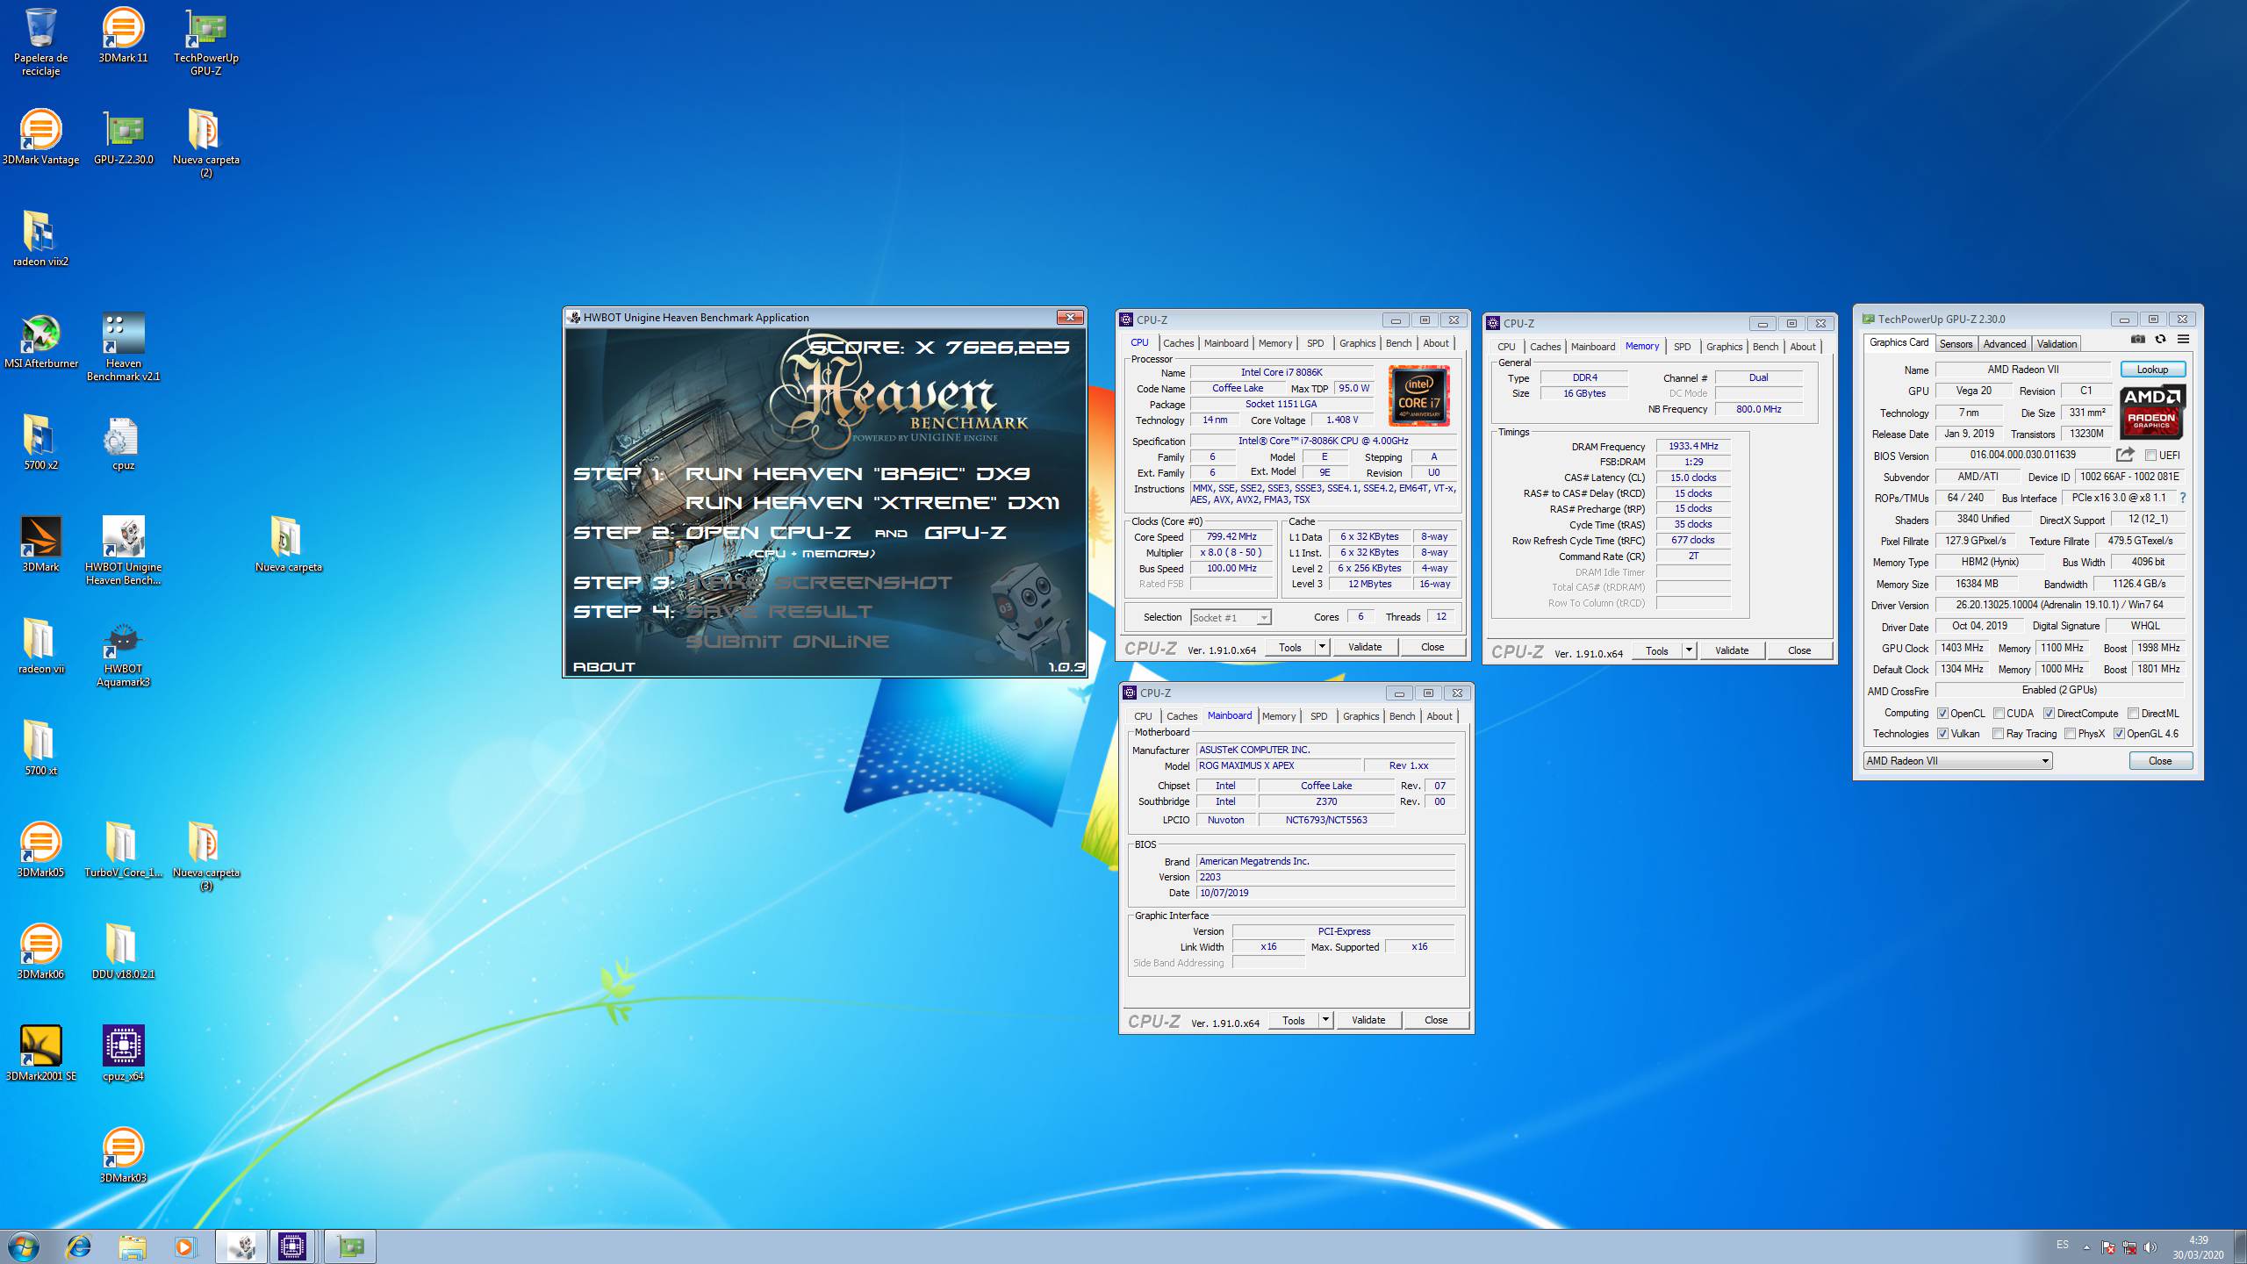Open the Windows Start button
Viewport: 2247px width, 1264px height.
point(23,1246)
